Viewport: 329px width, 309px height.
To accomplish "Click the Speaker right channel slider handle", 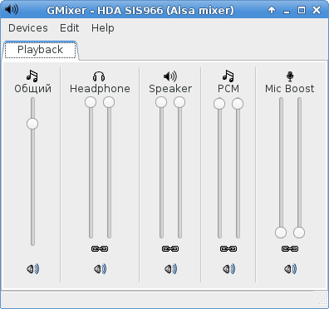I will 179,102.
